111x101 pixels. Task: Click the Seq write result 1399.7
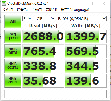(86, 36)
